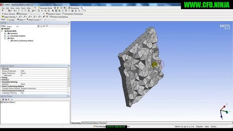Image resolution: width=233 pixels, height=131 pixels.
Task: Collapse the Model (B3) tree node
Action: coord(2,31)
